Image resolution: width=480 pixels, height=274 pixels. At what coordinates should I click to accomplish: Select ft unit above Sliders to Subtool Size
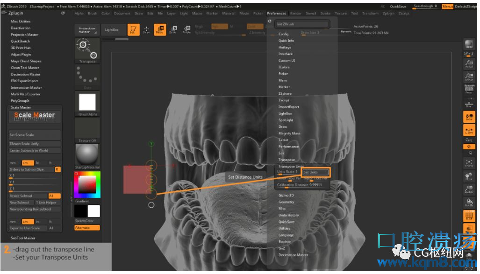[50, 163]
